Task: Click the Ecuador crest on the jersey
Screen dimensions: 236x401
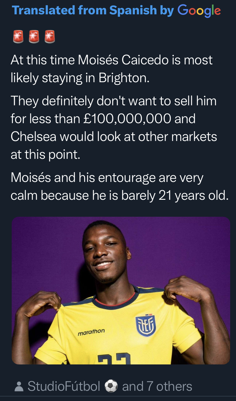Action: click(x=146, y=326)
